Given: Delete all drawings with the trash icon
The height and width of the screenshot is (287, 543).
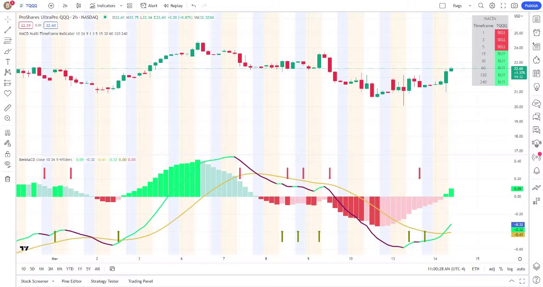Looking at the screenshot, I should click(7, 179).
